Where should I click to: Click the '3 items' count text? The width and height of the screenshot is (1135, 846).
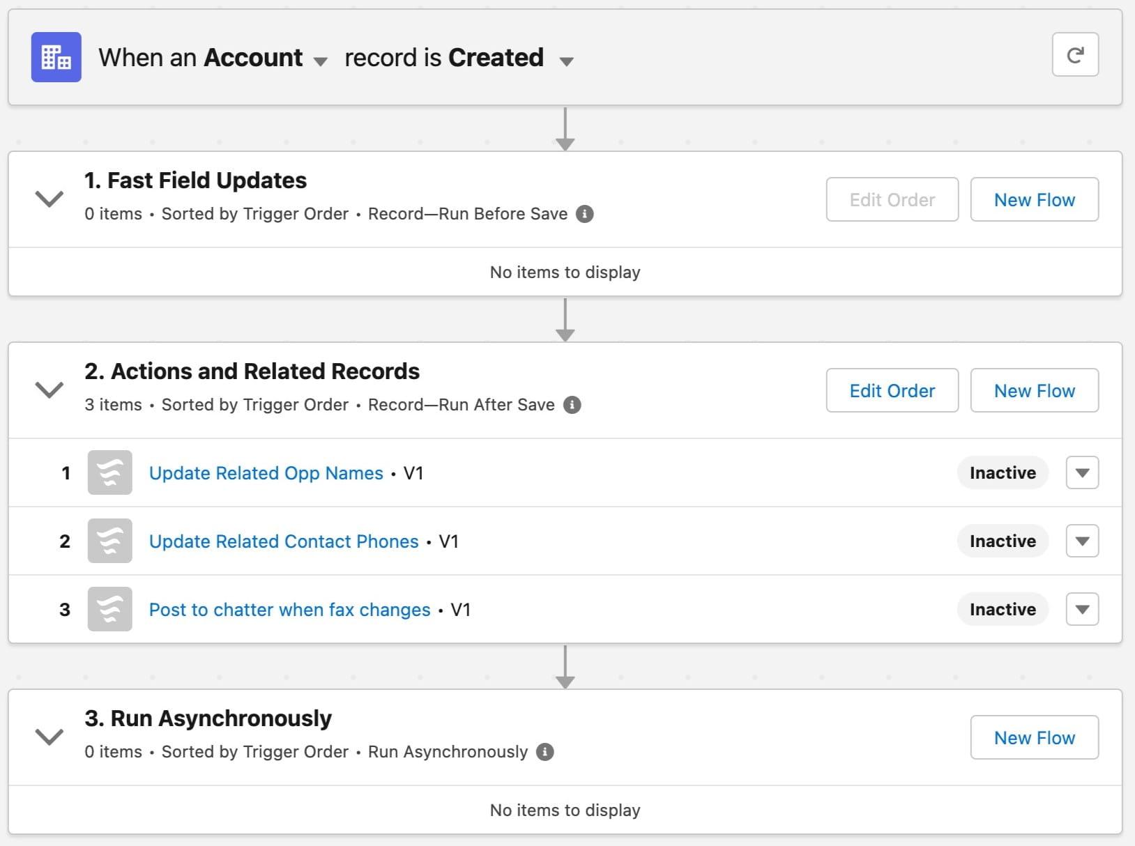pos(113,405)
